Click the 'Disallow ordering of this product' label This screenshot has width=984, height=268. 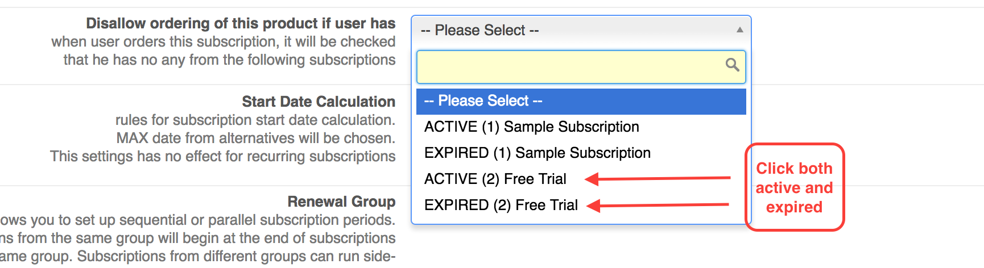click(x=241, y=23)
